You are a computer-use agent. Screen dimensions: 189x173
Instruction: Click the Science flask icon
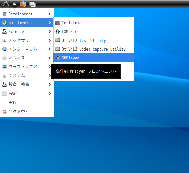point(4,31)
